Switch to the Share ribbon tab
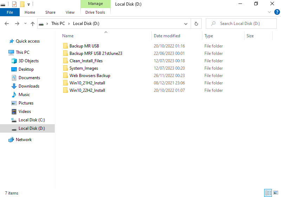The width and height of the screenshot is (281, 197). point(50,12)
